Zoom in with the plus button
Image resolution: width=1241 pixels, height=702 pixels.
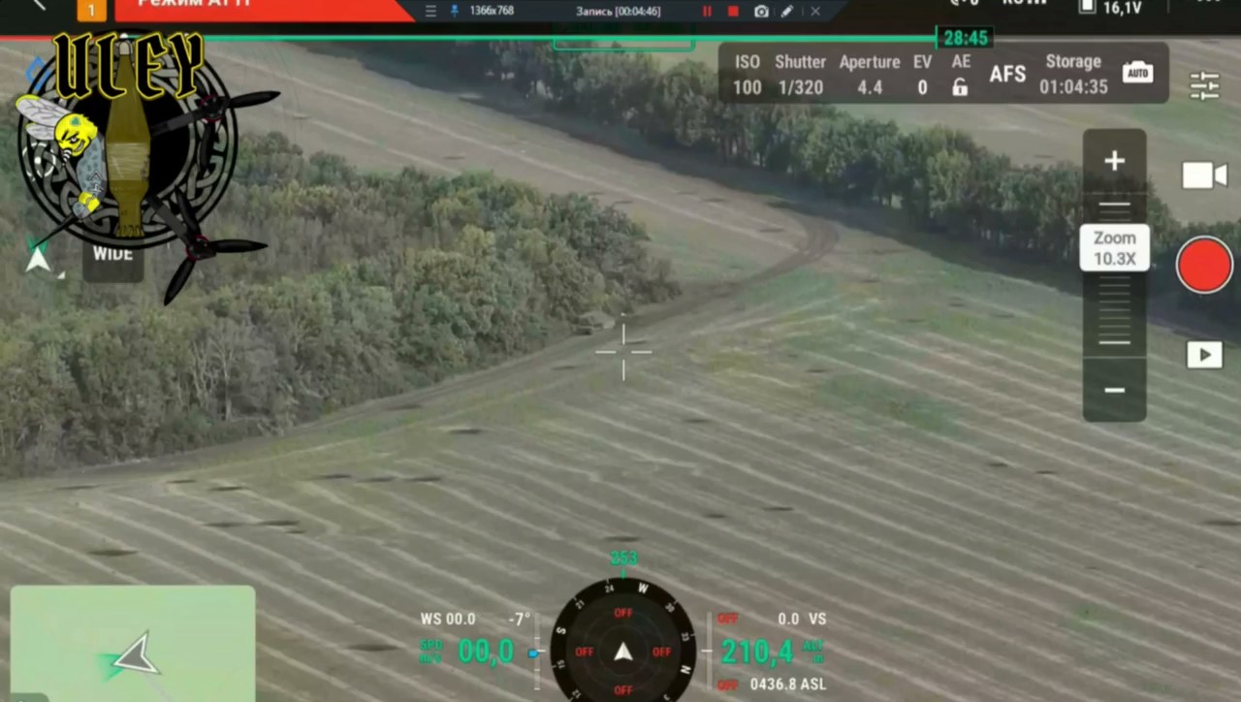[1115, 161]
